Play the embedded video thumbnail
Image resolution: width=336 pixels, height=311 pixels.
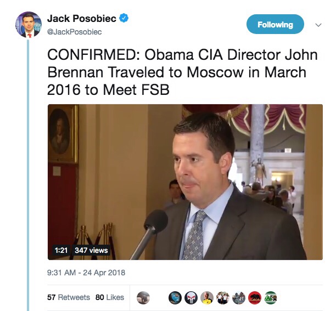(x=184, y=182)
